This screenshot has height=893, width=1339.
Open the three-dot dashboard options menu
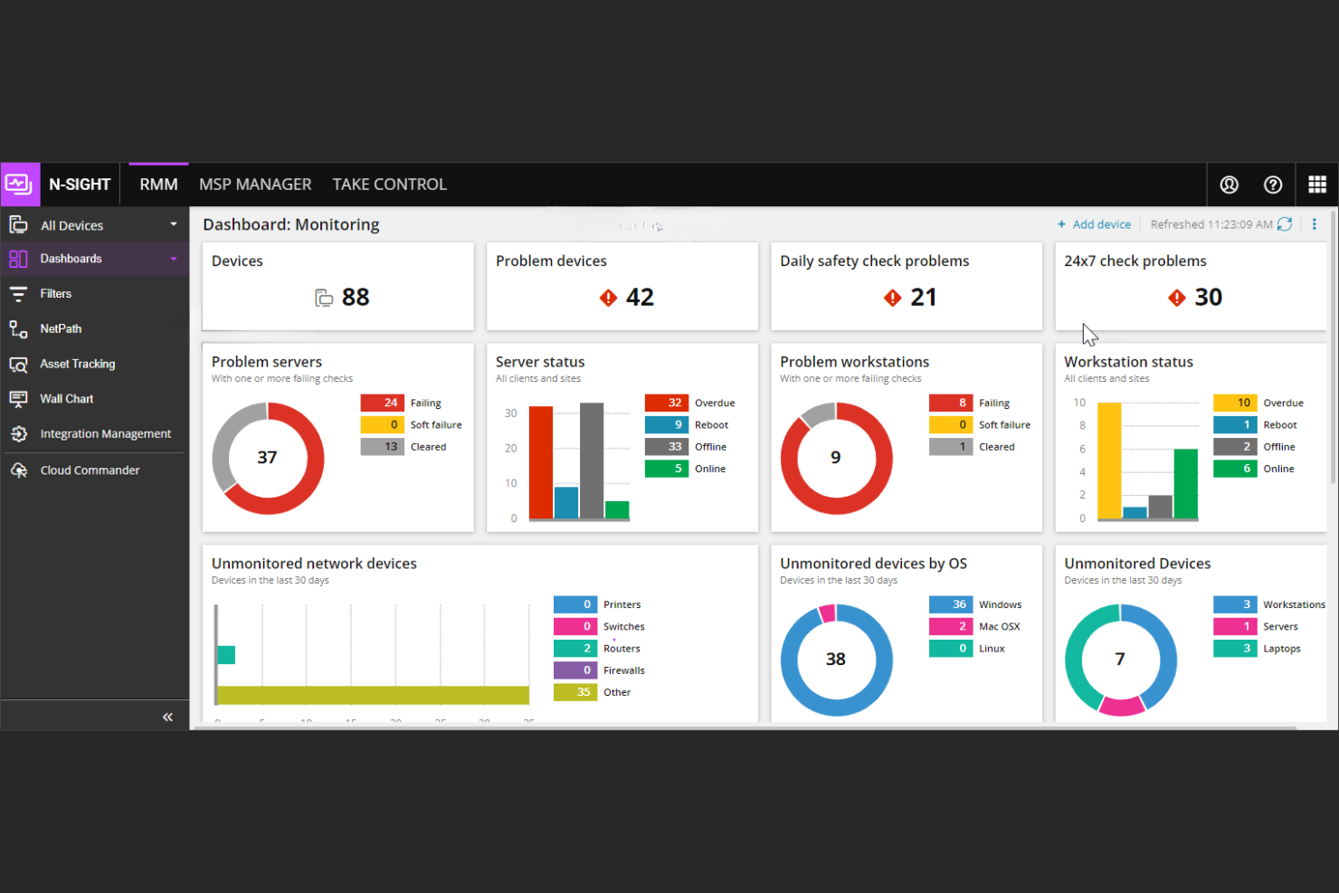click(x=1315, y=224)
